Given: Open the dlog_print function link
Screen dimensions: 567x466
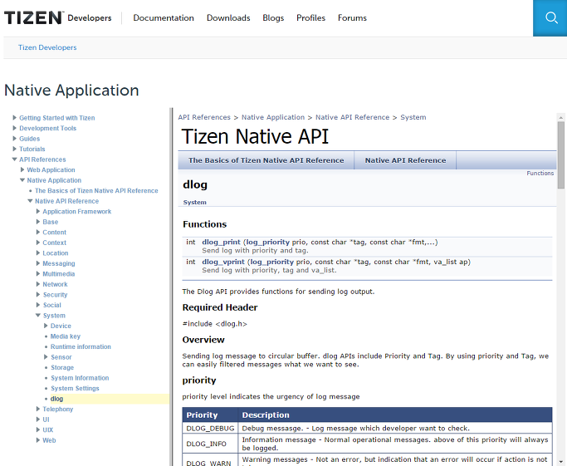Looking at the screenshot, I should (x=221, y=242).
